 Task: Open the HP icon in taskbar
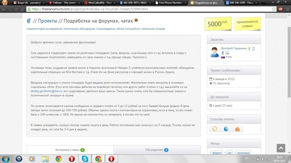[19, 159]
